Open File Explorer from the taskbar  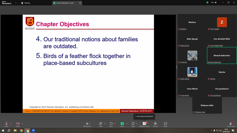click(15, 130)
